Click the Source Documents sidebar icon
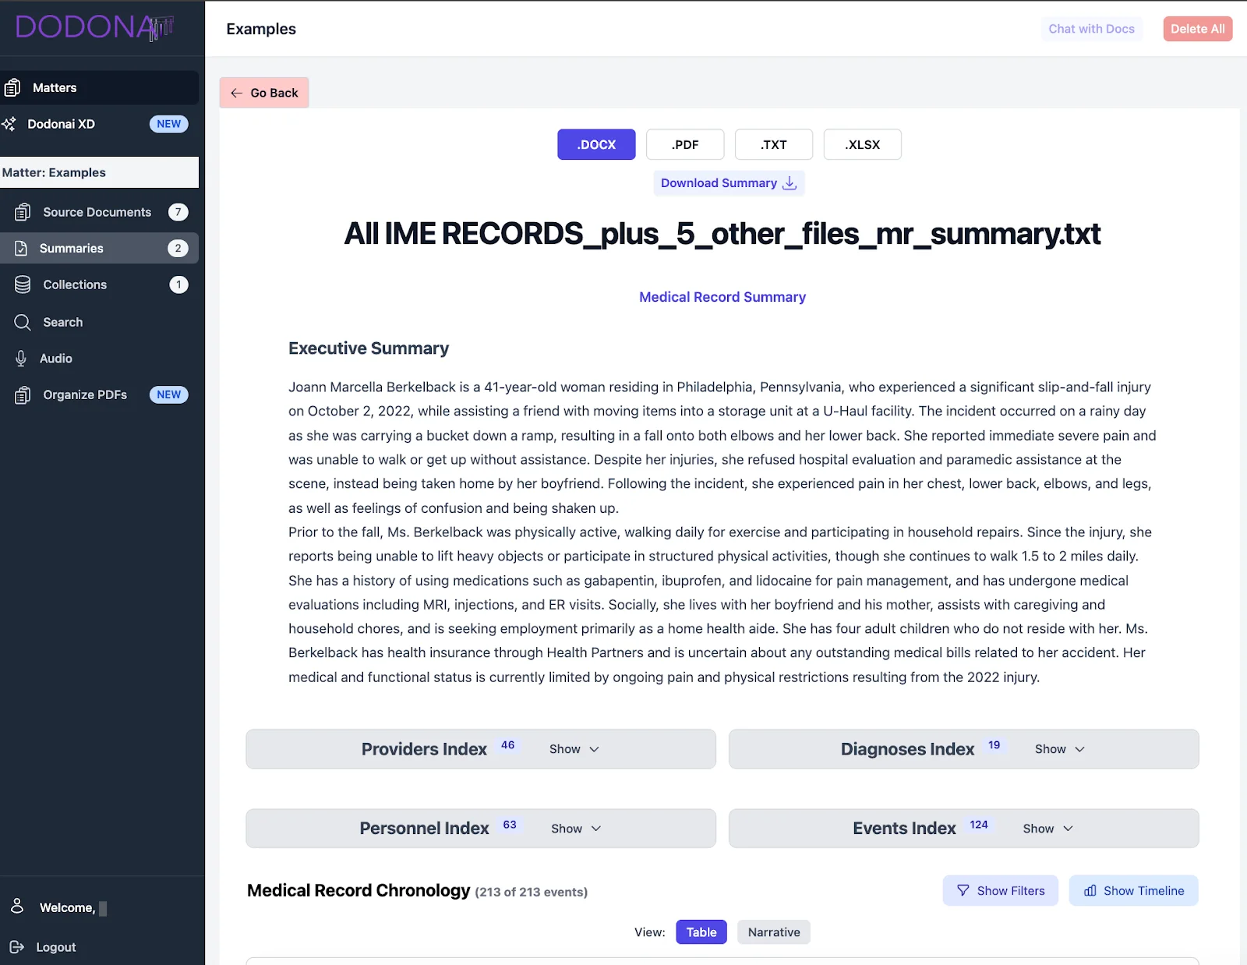Viewport: 1247px width, 965px height. [23, 212]
